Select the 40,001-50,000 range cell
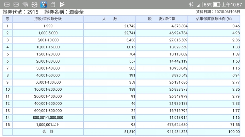Viewport: 245px width, 137px height. coord(48,75)
